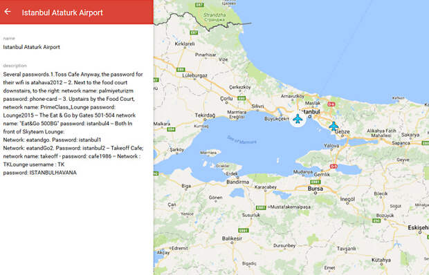Screen dimensions: 429x275
Task: Open the airplane marker beside Gebze
Action: pos(334,126)
